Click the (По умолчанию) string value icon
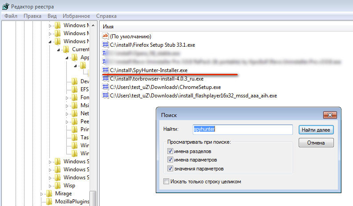The height and width of the screenshot is (206, 353). click(x=105, y=36)
